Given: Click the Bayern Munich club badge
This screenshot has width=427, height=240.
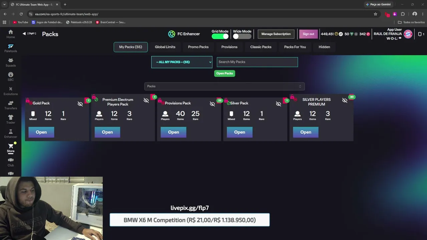Looking at the screenshot, I should pyautogui.click(x=408, y=34).
